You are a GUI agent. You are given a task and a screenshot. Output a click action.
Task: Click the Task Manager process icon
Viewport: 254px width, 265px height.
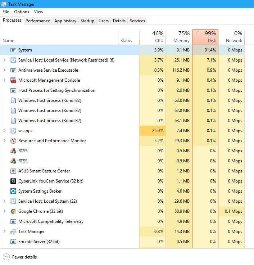(x=13, y=232)
